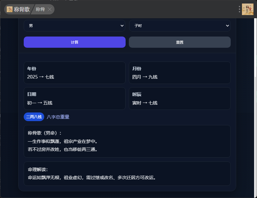Click the 称骨歌（男命）poem panel
This screenshot has width=257, height=198.
[x=127, y=141]
